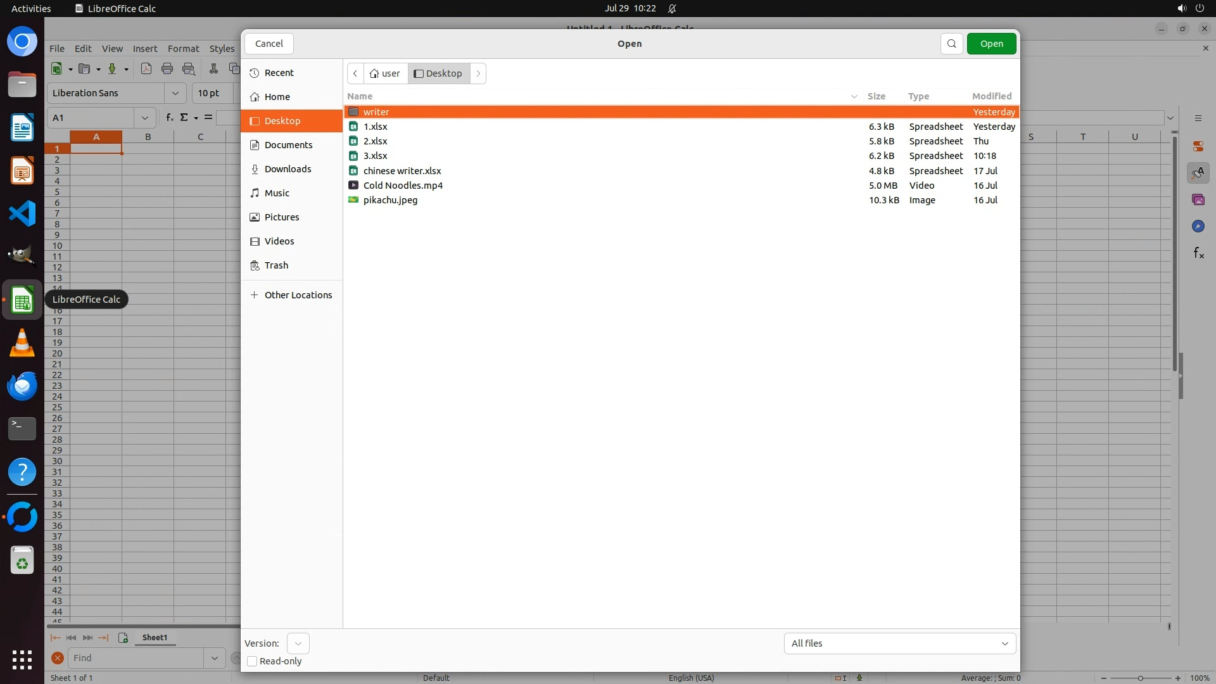This screenshot has width=1216, height=684.
Task: Sort files by Modified column header
Action: click(x=991, y=96)
